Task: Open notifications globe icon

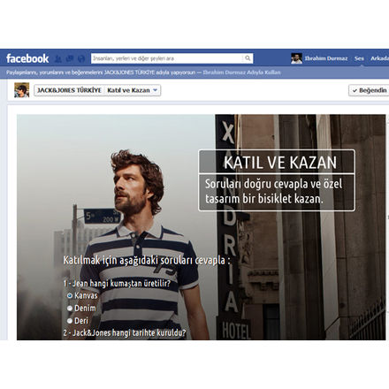Action: pos(81,58)
